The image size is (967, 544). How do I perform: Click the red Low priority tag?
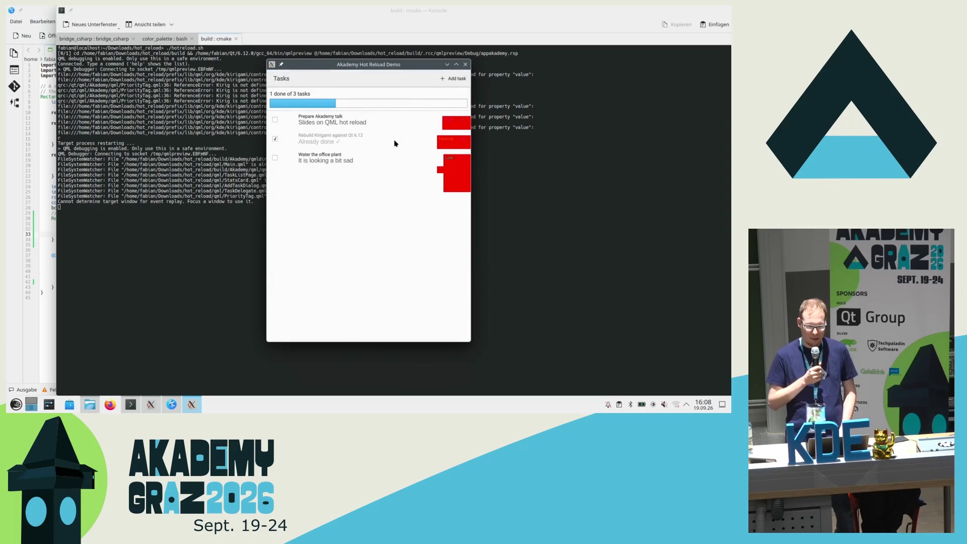(x=457, y=173)
